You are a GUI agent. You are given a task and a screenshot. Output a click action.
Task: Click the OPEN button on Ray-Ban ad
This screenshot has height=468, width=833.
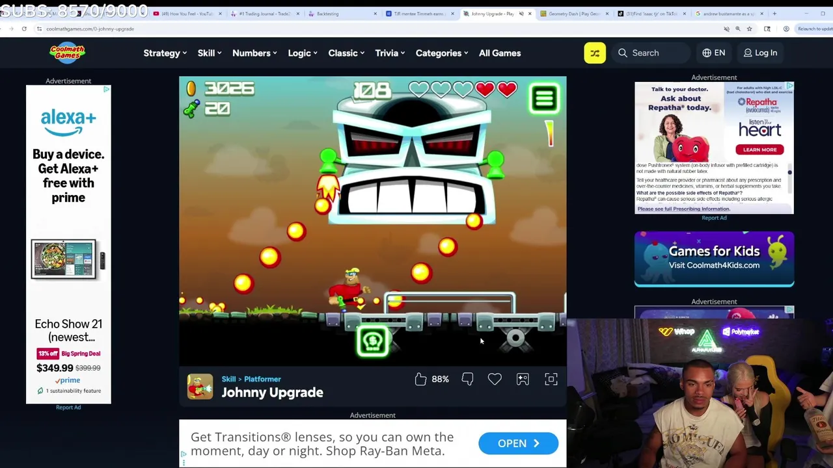518,443
